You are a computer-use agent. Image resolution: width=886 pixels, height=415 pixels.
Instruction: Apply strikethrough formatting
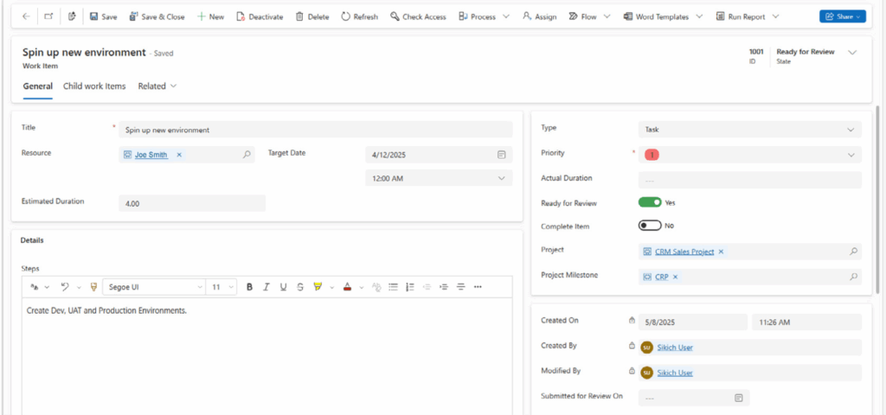[299, 286]
